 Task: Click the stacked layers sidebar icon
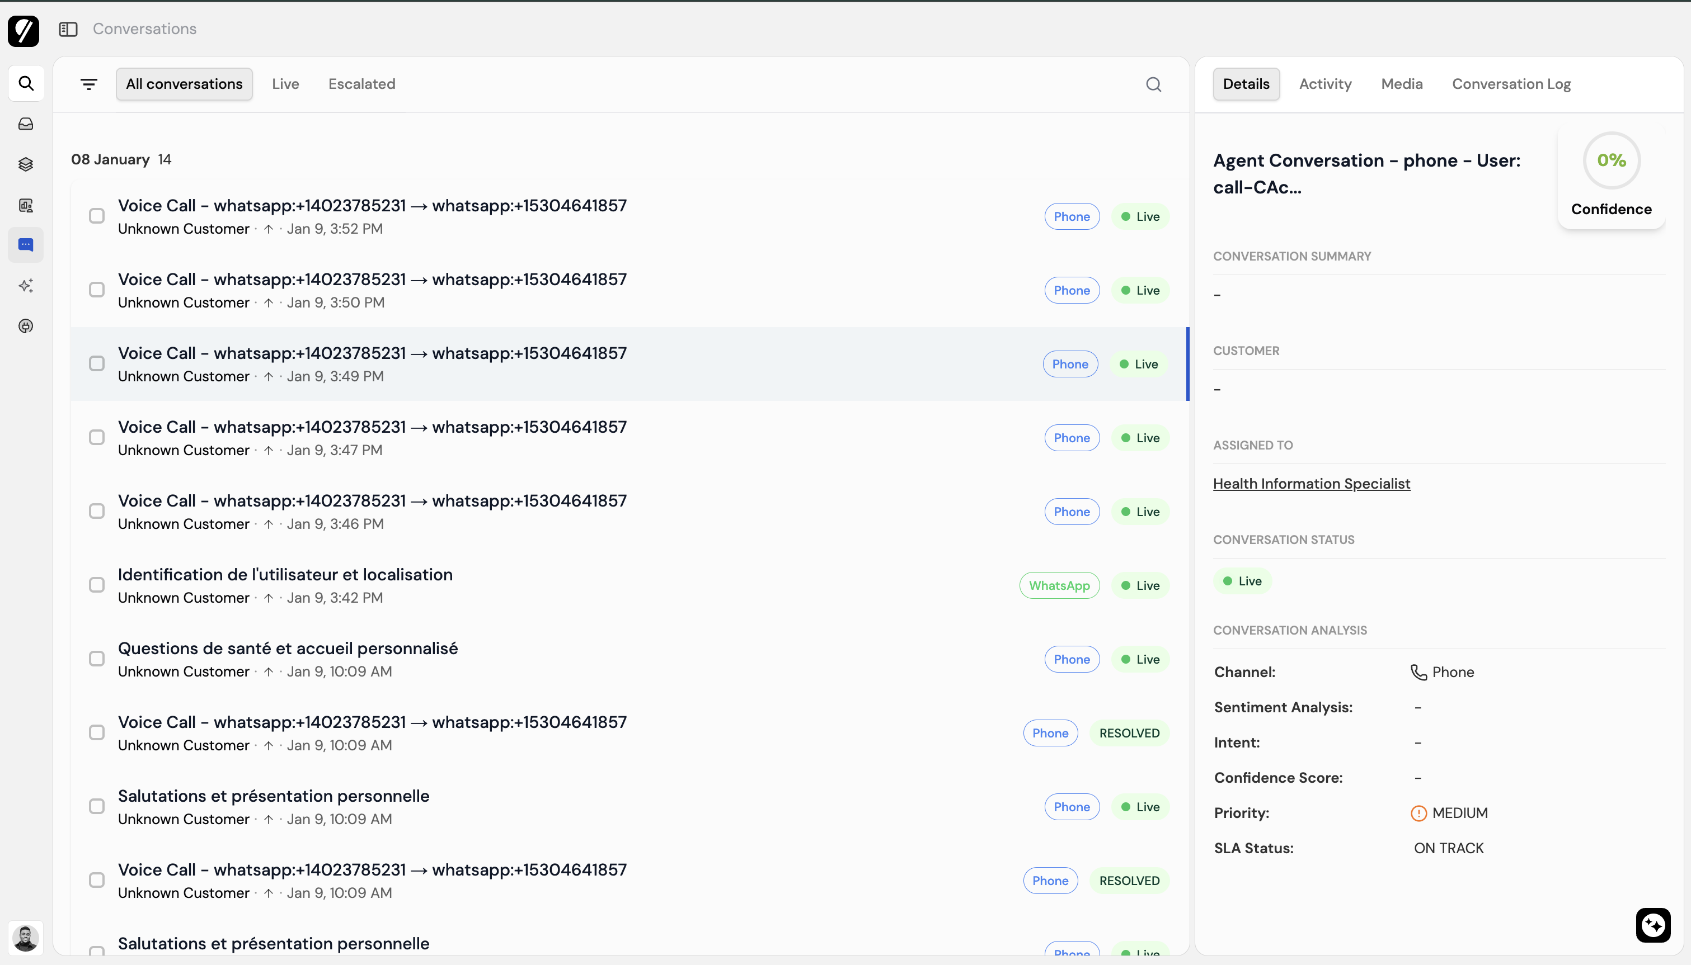[x=26, y=164]
